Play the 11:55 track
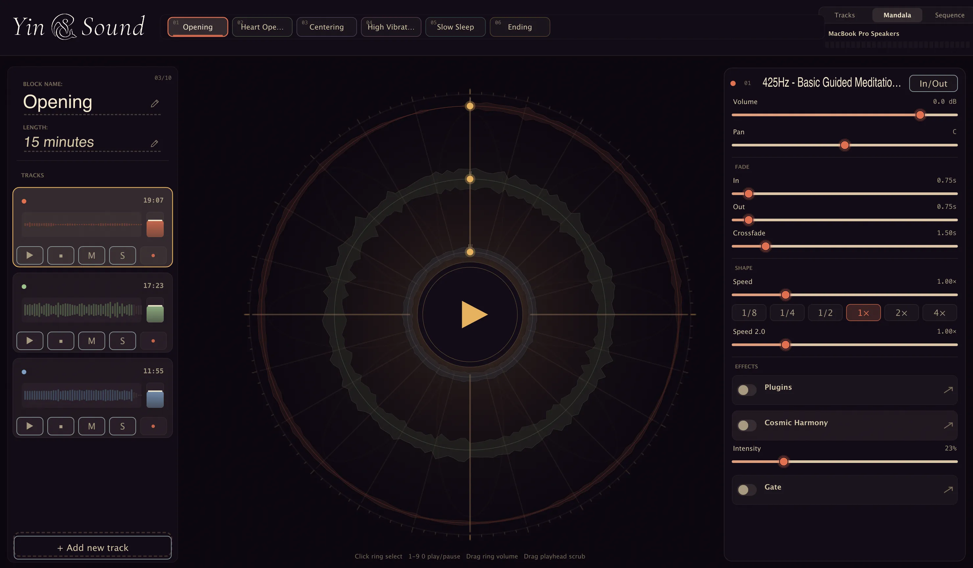Screen dimensions: 973x568 tap(30, 426)
